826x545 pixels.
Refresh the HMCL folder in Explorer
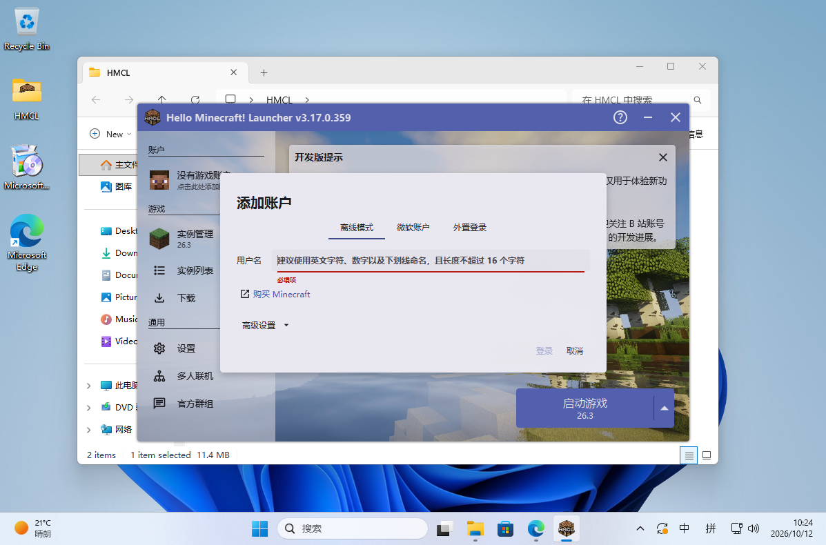coord(195,99)
